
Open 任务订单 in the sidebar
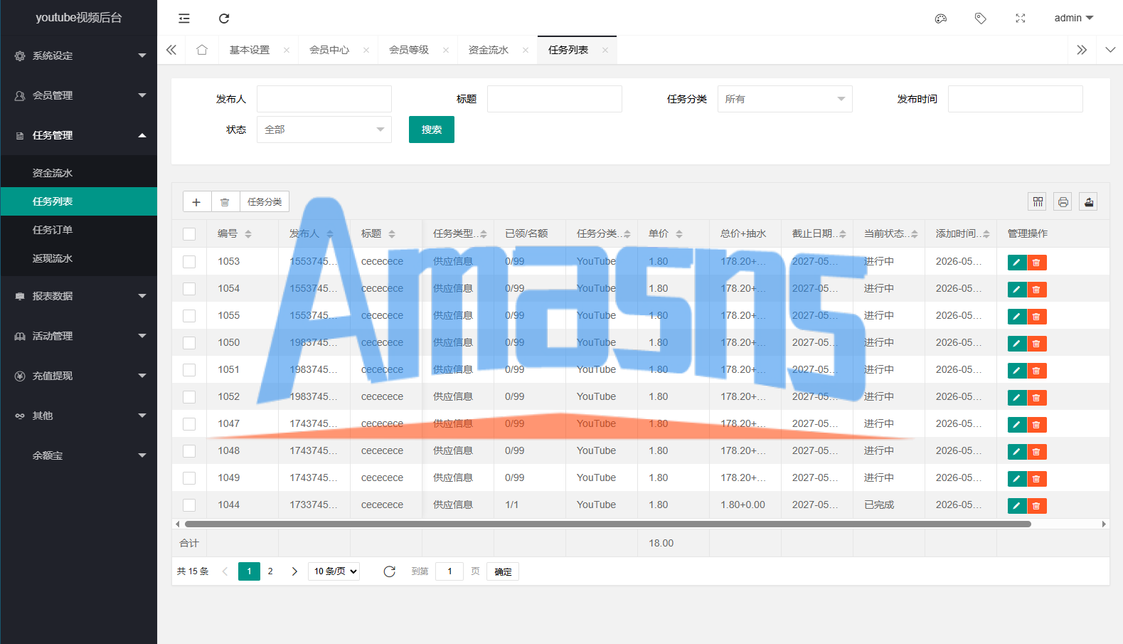pyautogui.click(x=79, y=230)
